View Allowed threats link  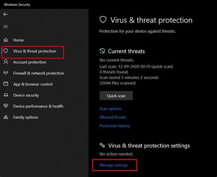tap(113, 117)
